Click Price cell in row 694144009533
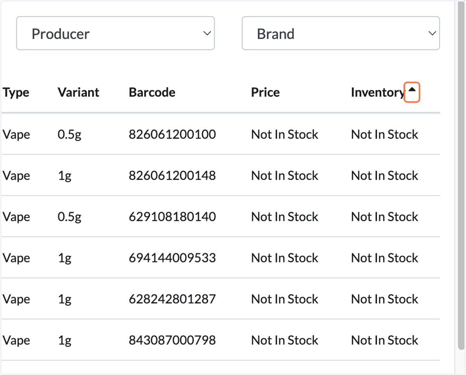Screen dimensions: 466x375 [285, 258]
